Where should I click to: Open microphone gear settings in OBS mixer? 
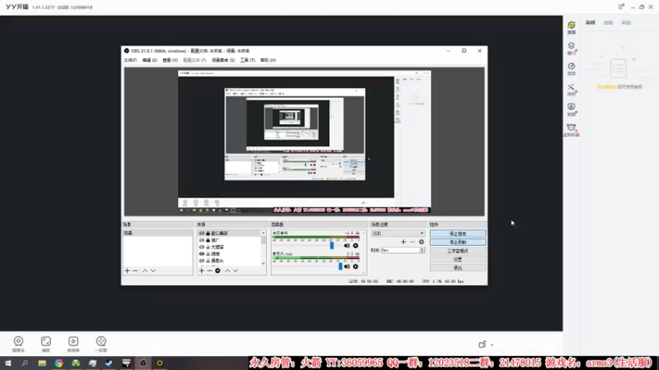(356, 266)
